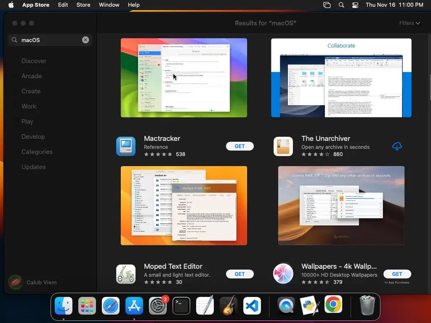This screenshot has width=431, height=323.
Task: Open Moped Text Editor title link
Action: (173, 266)
